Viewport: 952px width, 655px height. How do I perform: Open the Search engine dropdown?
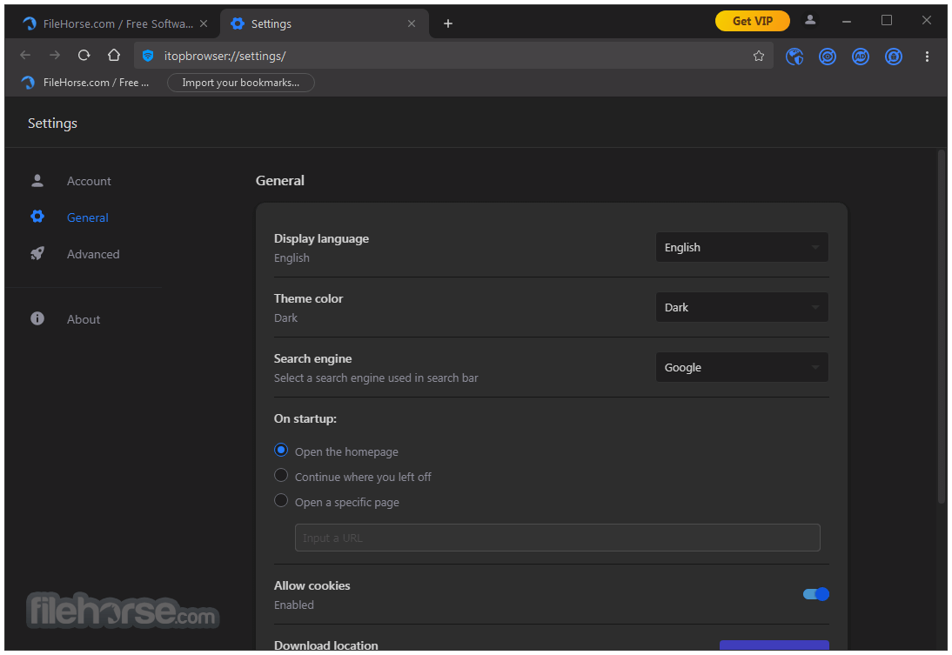(x=742, y=367)
